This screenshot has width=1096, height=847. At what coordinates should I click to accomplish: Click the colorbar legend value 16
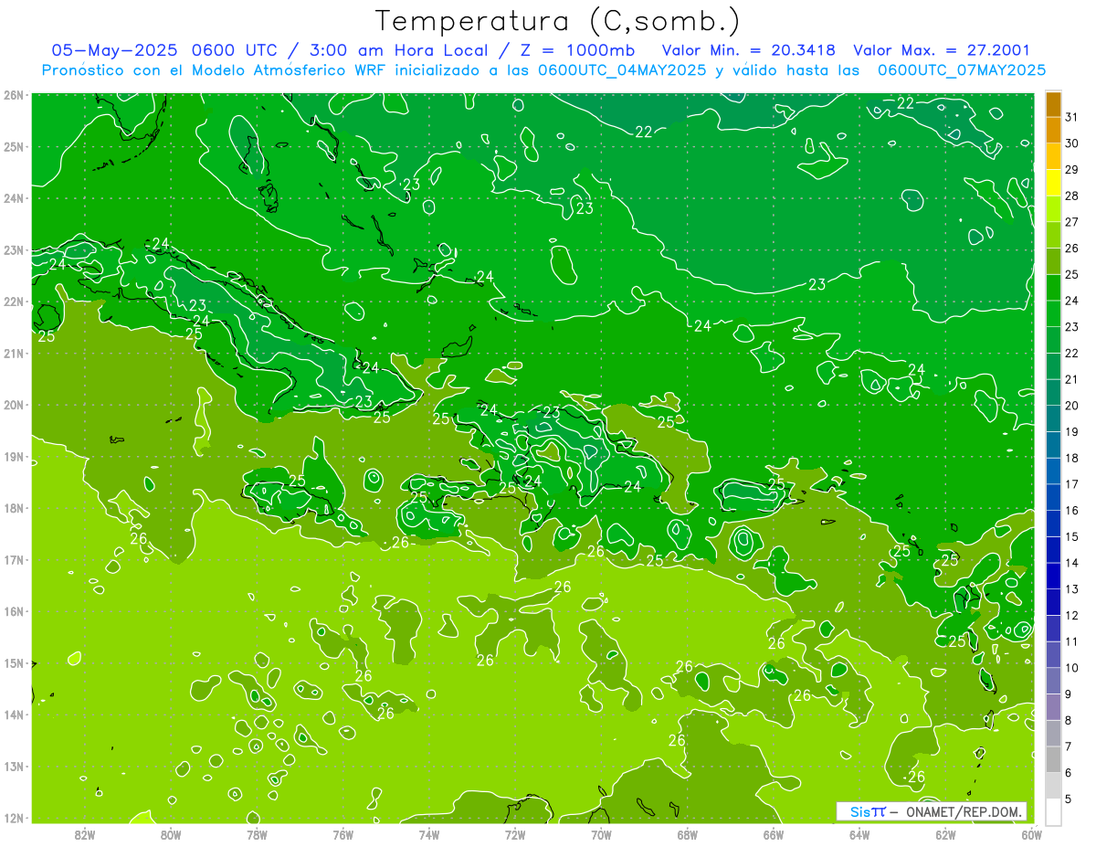click(x=1071, y=510)
